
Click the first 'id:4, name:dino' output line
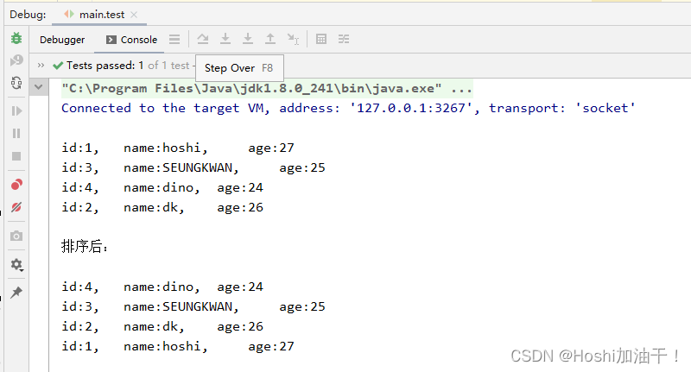[162, 187]
